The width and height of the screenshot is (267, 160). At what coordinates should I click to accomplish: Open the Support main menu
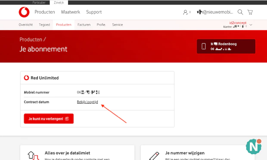click(94, 12)
